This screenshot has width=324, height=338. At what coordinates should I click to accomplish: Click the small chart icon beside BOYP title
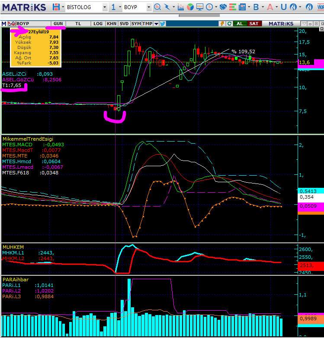12,23
